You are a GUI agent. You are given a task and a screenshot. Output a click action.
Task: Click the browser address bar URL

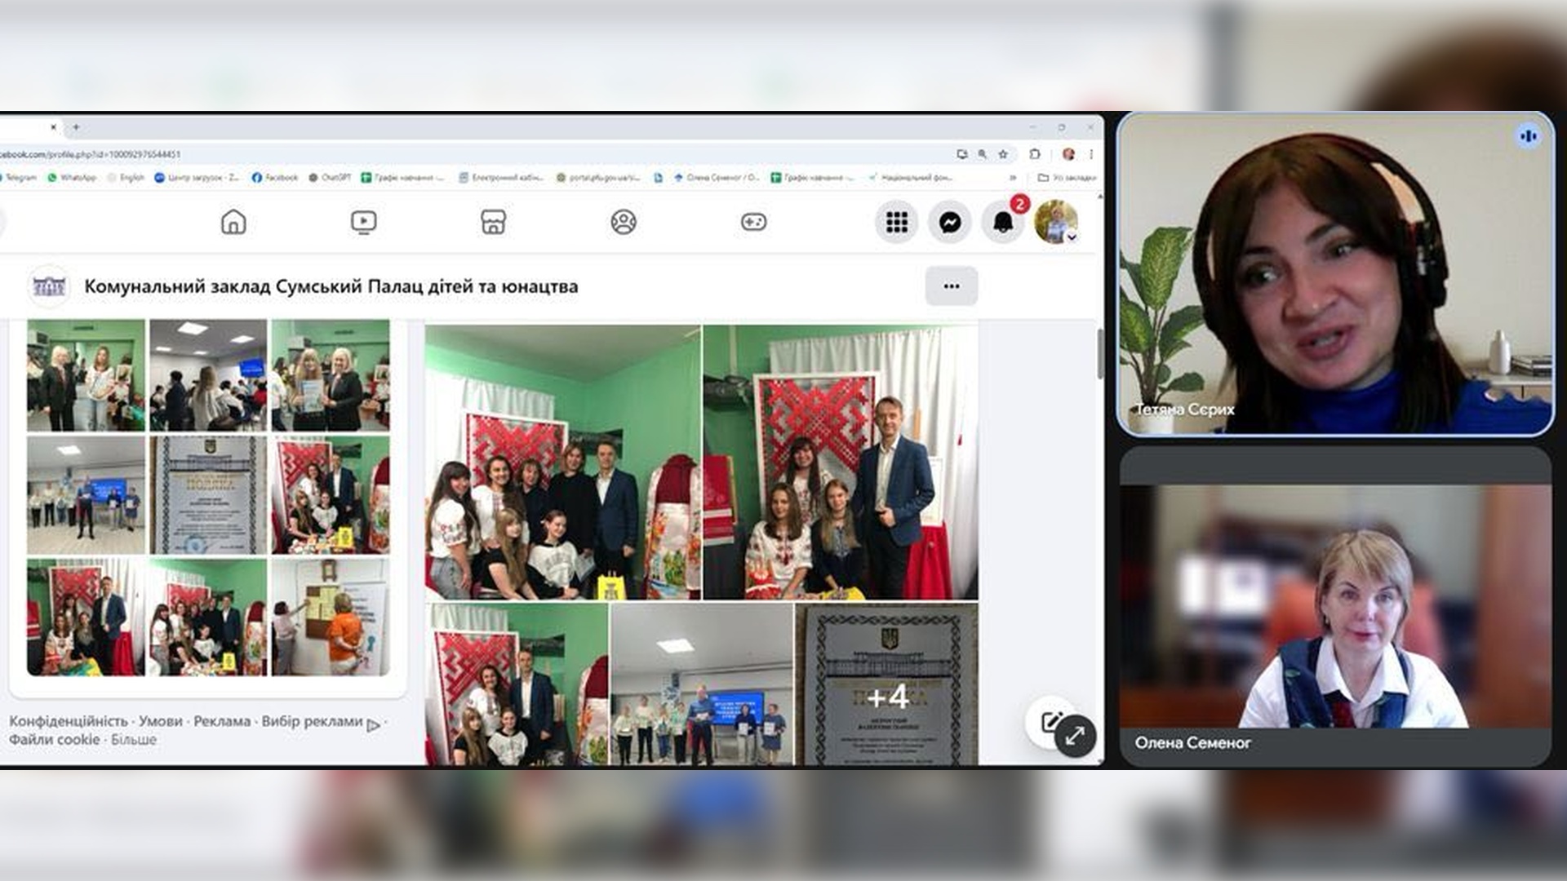(x=90, y=154)
